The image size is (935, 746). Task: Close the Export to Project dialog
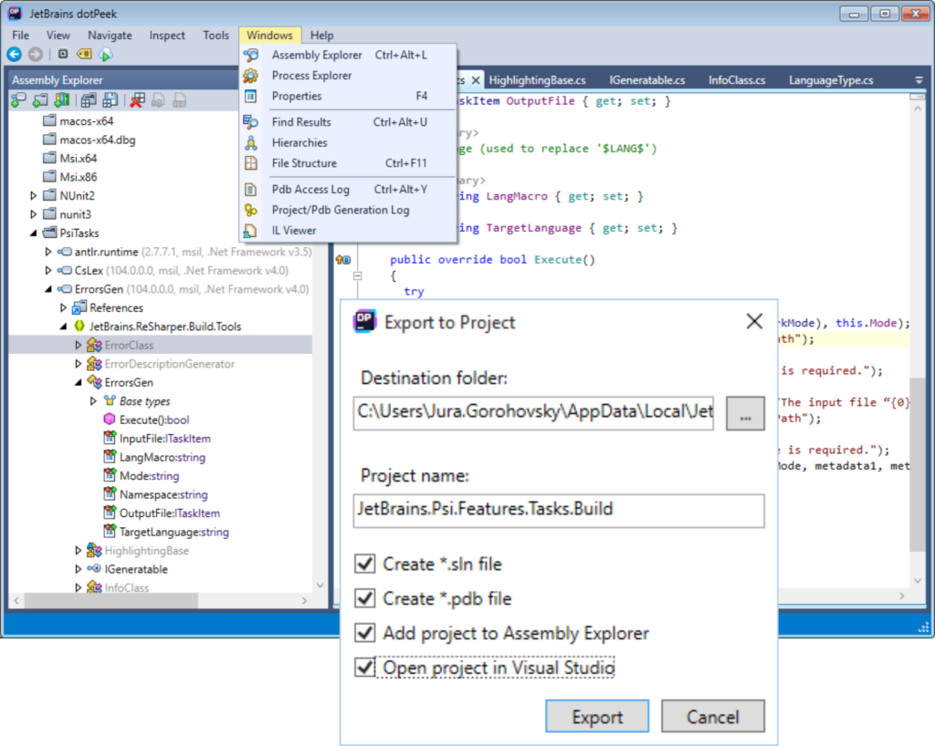754,322
